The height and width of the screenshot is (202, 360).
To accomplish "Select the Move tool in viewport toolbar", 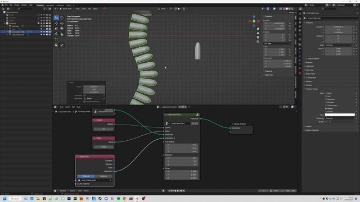I will [x=56, y=24].
